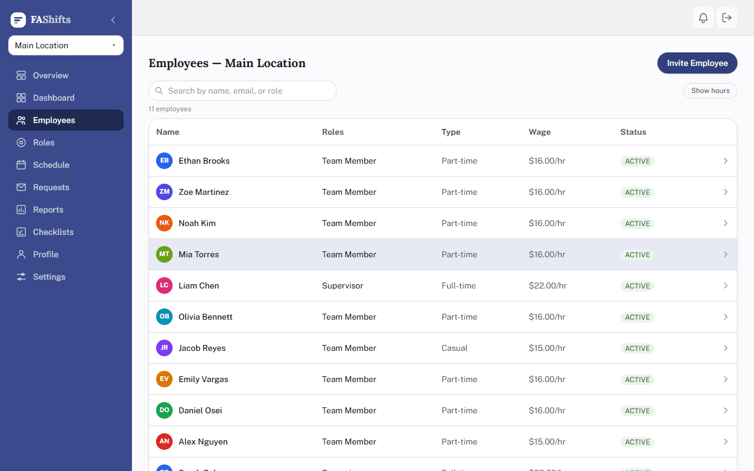This screenshot has width=754, height=471.
Task: Click Jacob Reyes' JR avatar
Action: coord(164,348)
